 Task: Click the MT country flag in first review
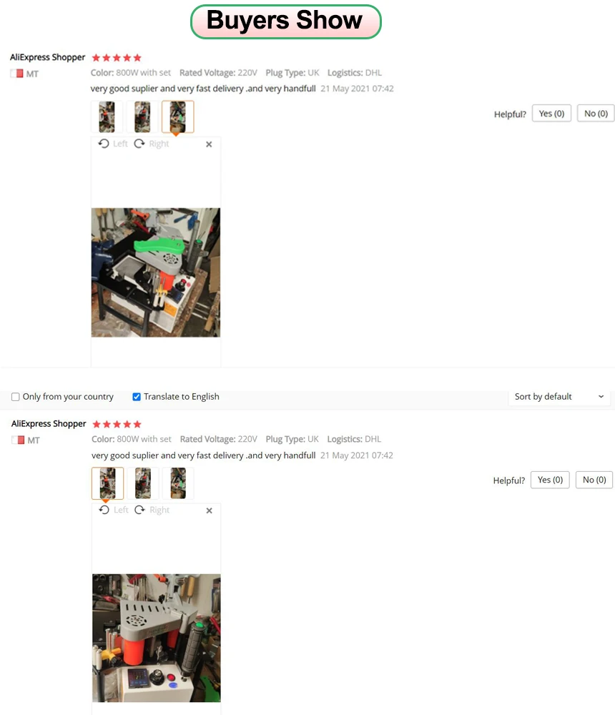[x=17, y=74]
